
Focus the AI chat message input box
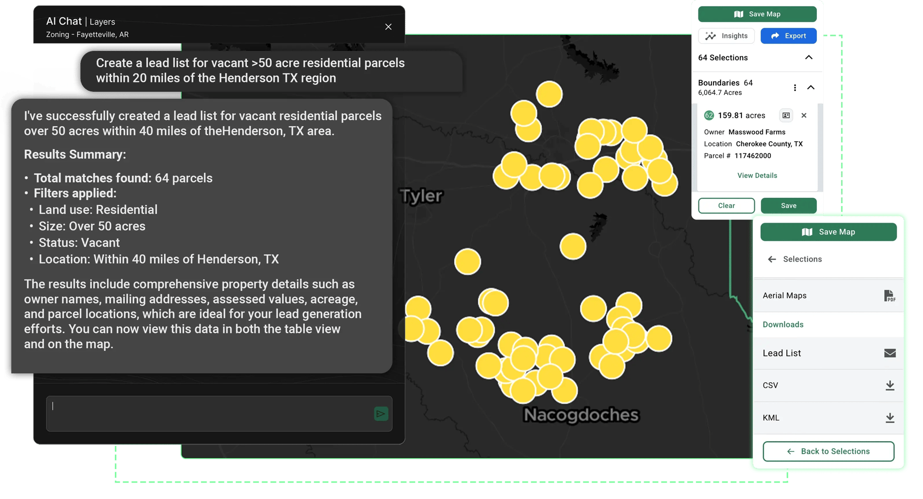tap(219, 414)
